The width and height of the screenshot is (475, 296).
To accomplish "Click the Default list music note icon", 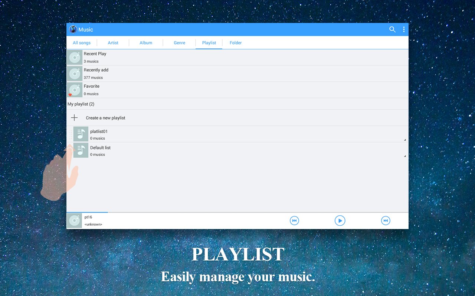I will coord(81,150).
